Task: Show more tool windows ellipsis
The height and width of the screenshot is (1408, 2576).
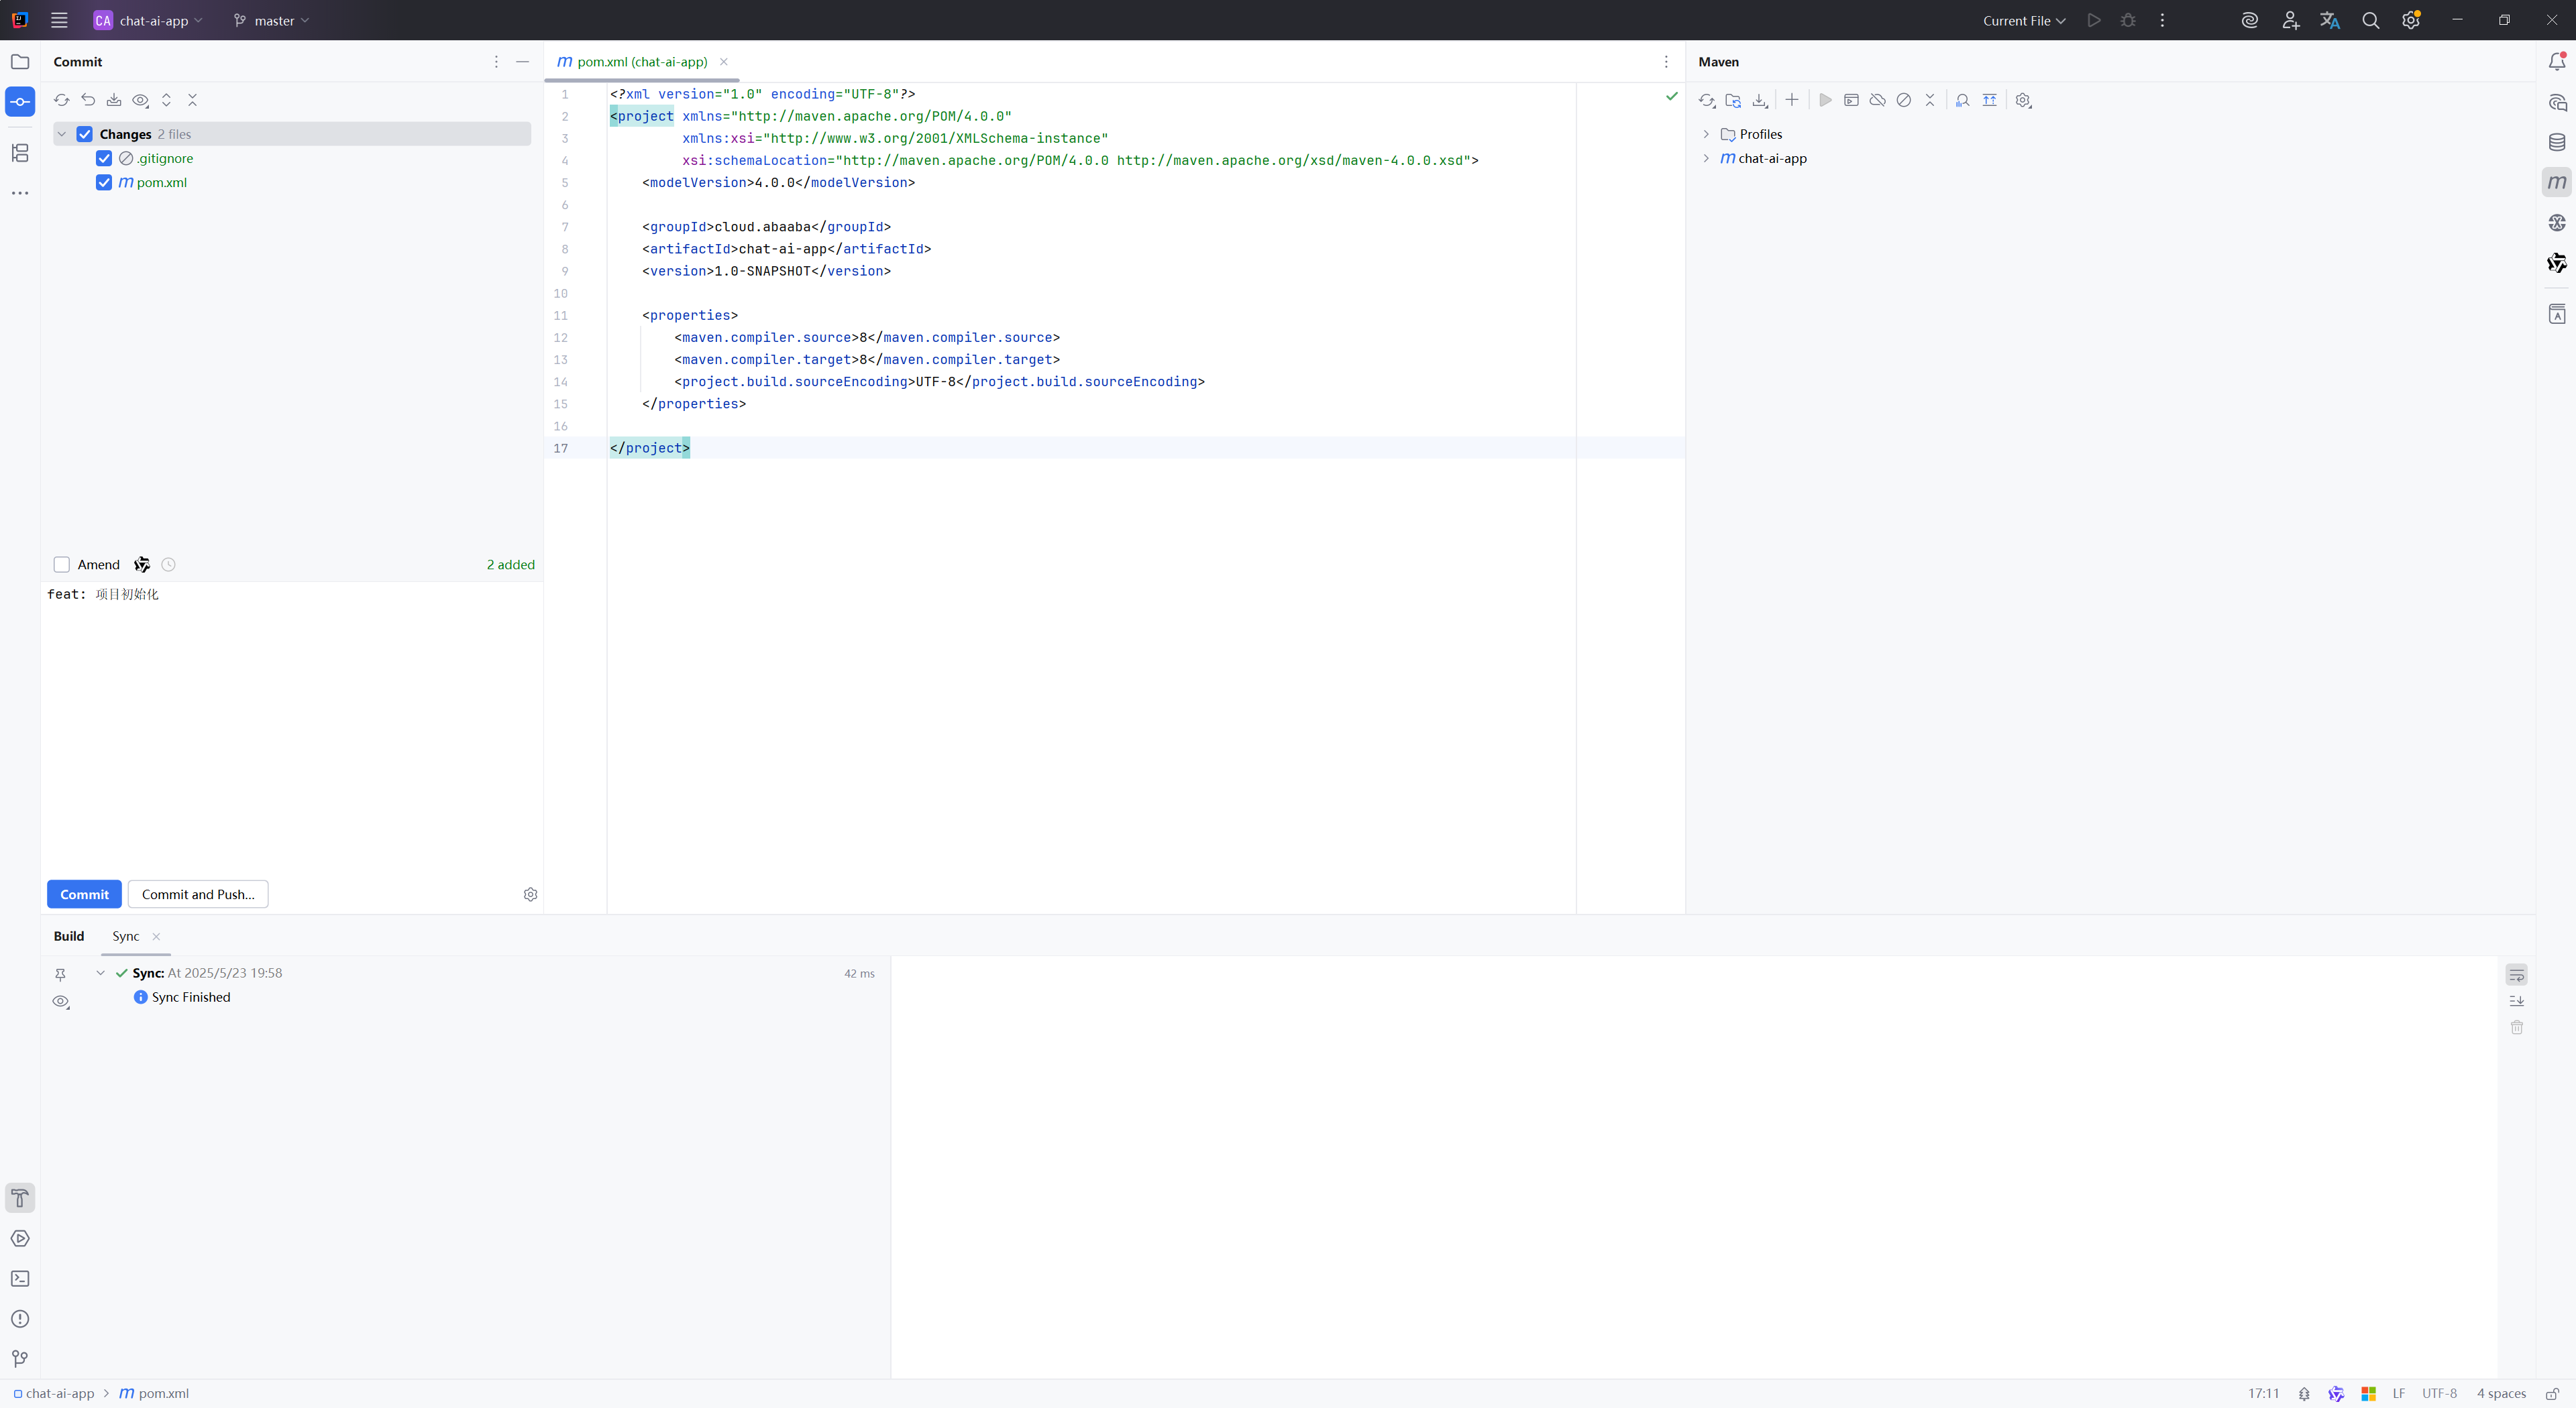Action: tap(20, 193)
